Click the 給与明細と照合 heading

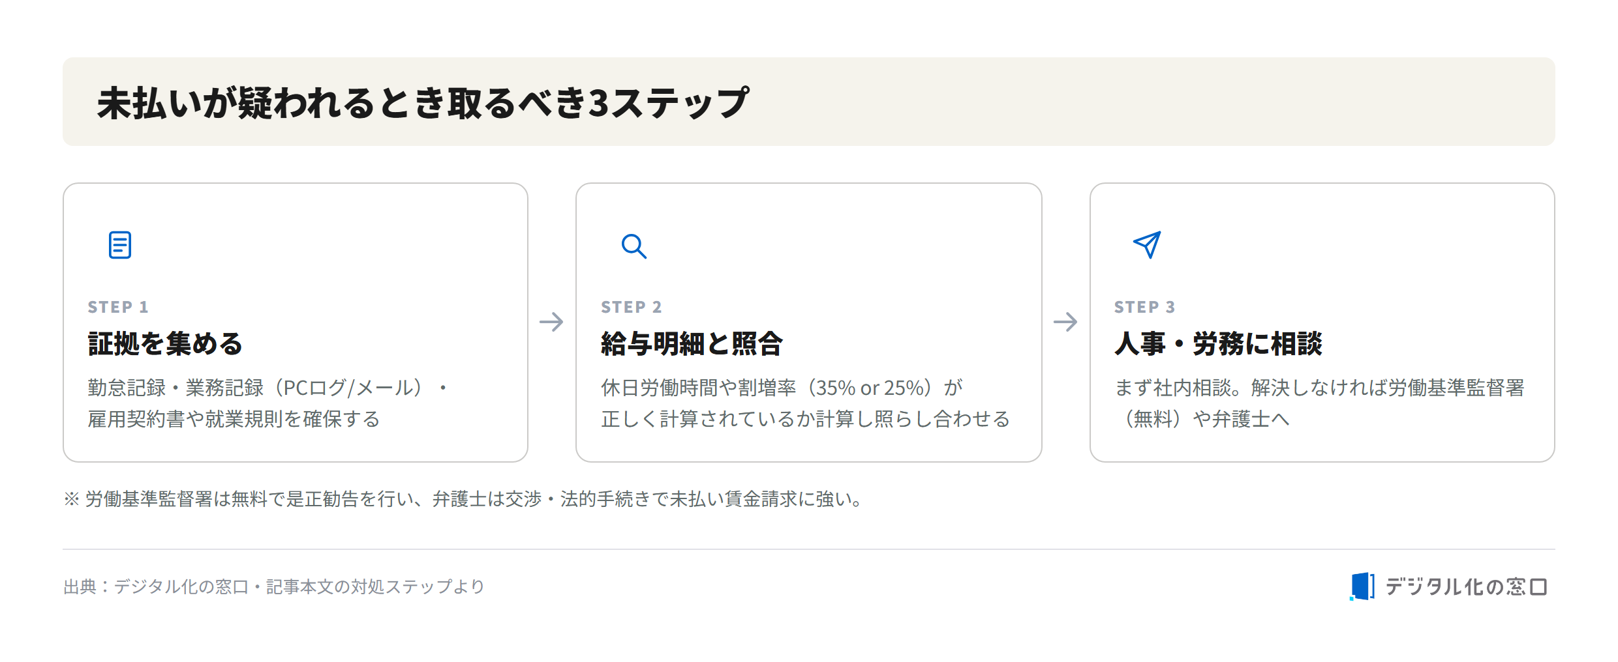pos(692,343)
